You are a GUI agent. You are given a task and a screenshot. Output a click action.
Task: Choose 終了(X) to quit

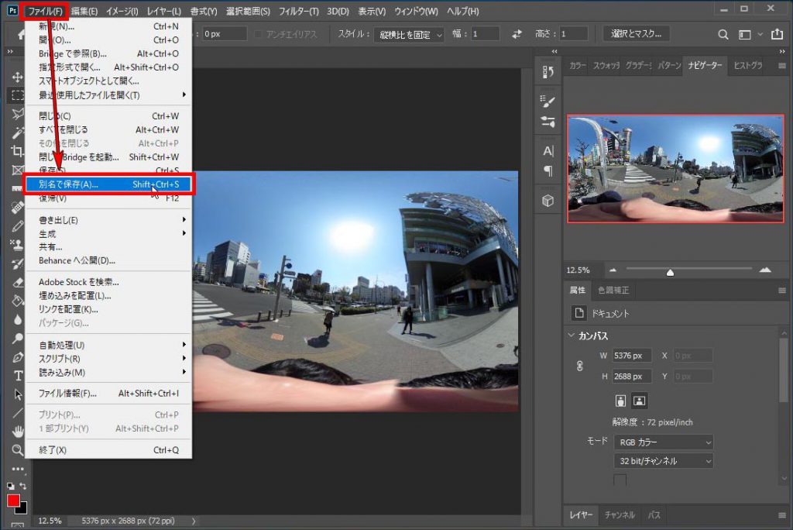tap(108, 449)
